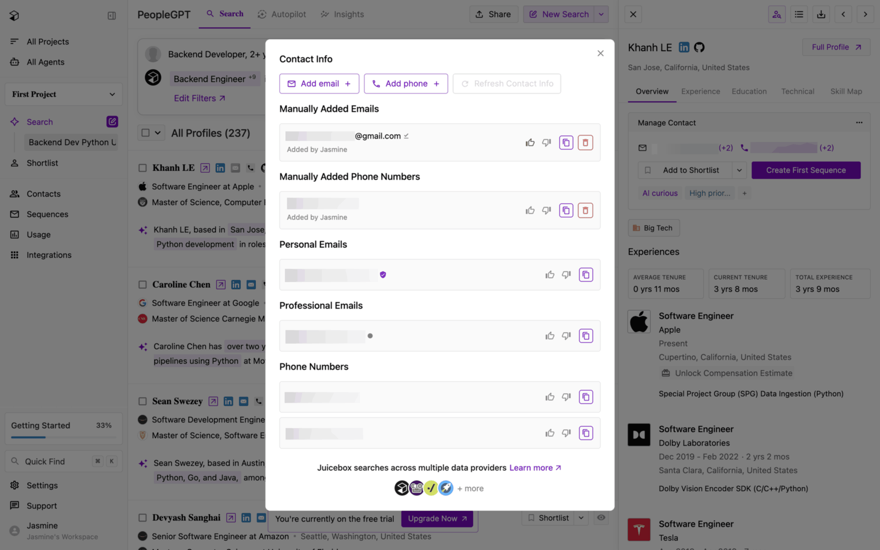This screenshot has width=880, height=550.
Task: Open the Education tab in profile
Action: click(x=749, y=91)
